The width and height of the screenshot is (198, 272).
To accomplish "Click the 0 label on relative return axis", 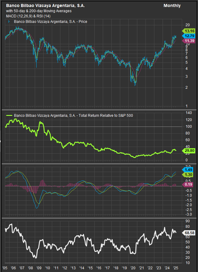I will coord(186,160).
